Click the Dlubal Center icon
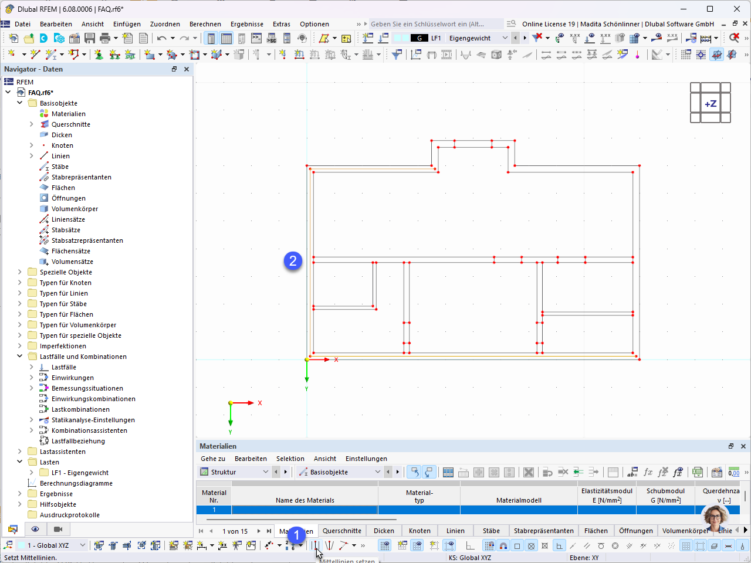 44,38
